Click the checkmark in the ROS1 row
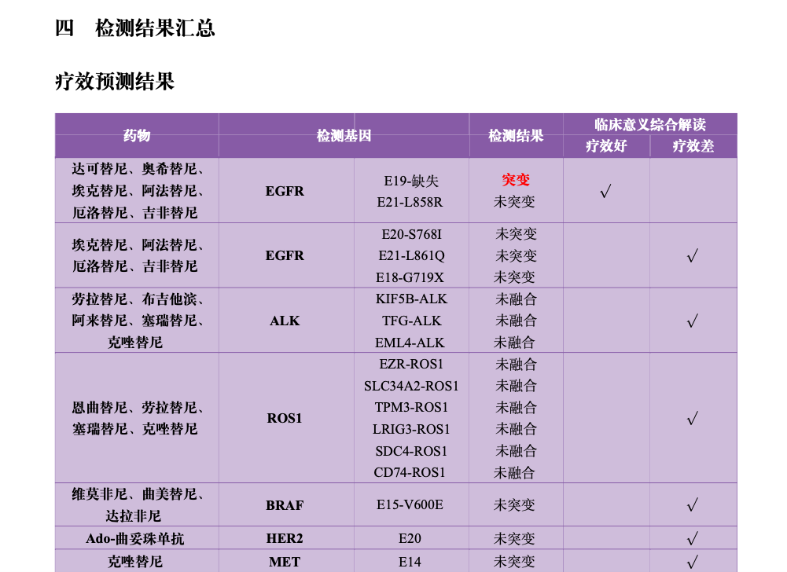 [693, 418]
